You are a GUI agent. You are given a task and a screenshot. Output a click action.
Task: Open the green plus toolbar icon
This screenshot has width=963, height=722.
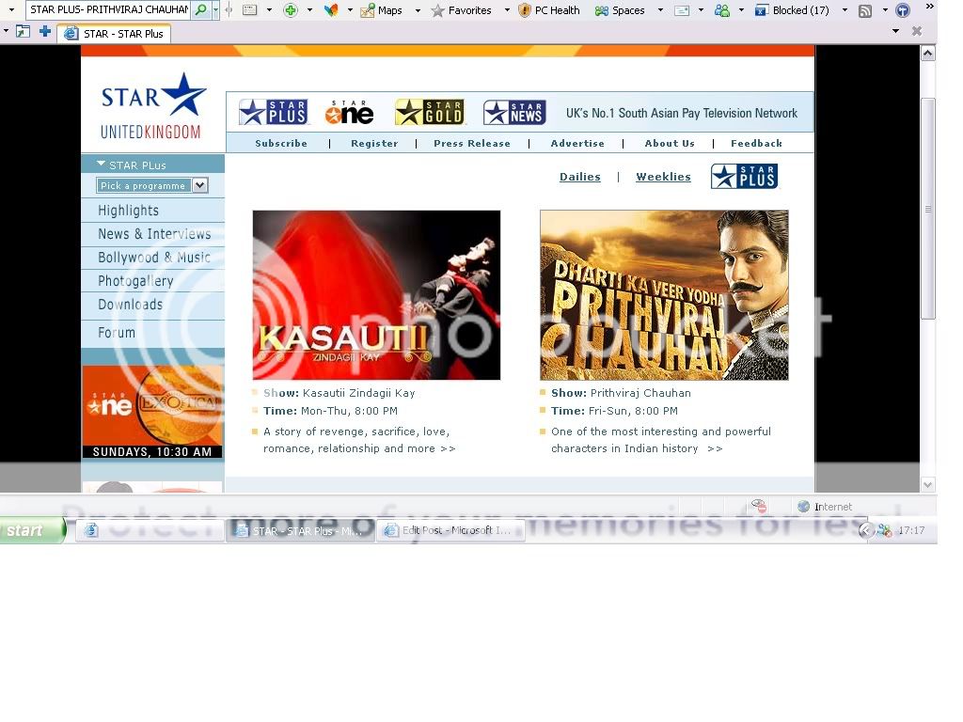pyautogui.click(x=291, y=9)
